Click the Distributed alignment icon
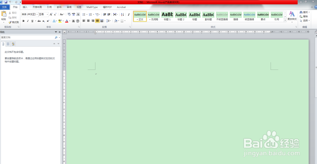317x164 pixels. pyautogui.click(x=102, y=21)
